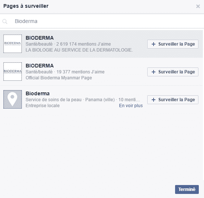The width and height of the screenshot is (204, 198).
Task: Click the Entreprise locale label
Action: (43, 106)
